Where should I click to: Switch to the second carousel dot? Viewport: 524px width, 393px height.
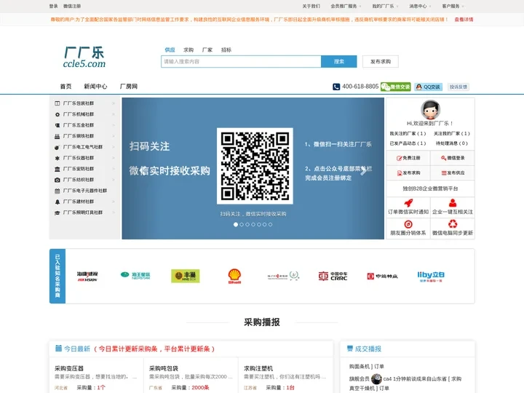pos(242,225)
